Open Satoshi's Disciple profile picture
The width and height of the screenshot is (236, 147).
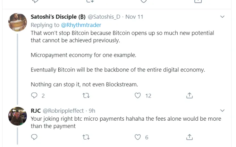click(x=17, y=22)
